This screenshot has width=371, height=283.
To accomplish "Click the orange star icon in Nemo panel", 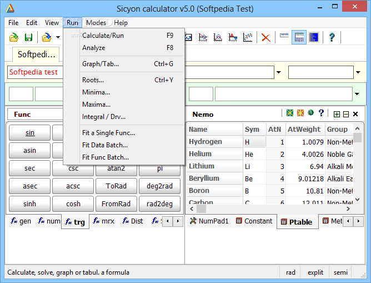I will pos(300,113).
